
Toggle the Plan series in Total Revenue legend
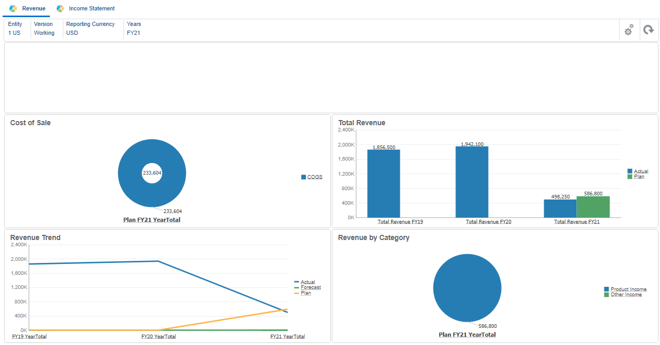(x=637, y=177)
